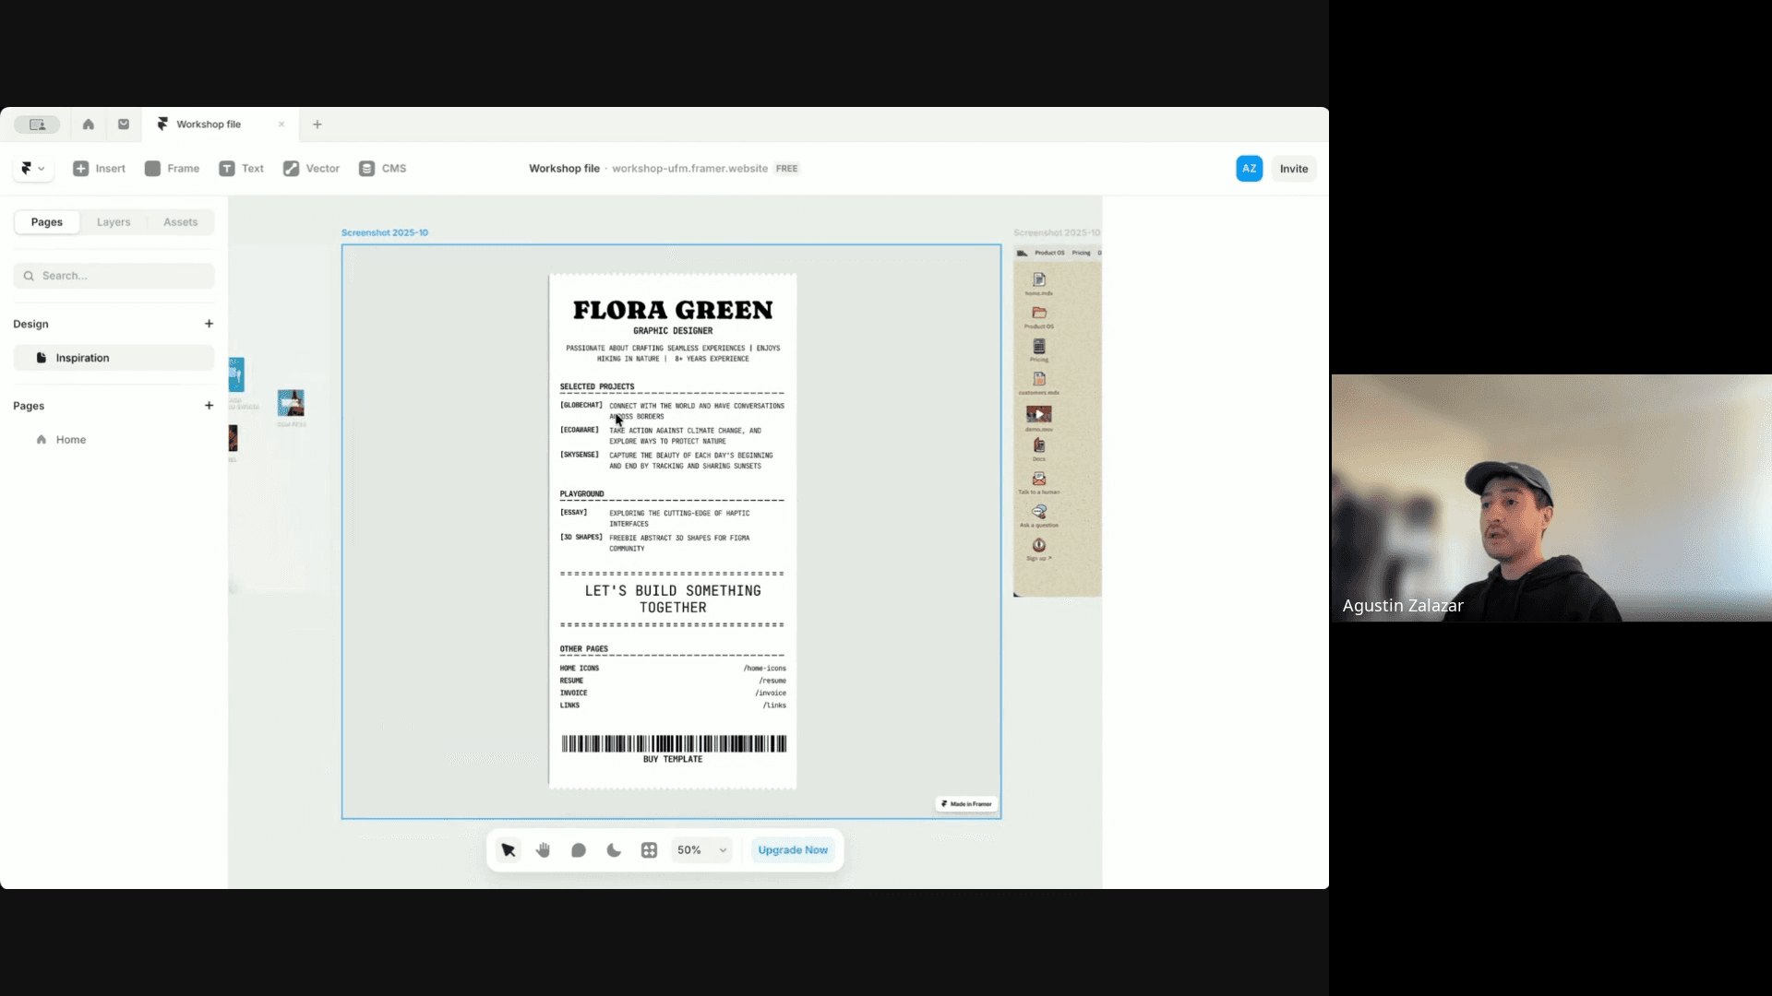Image resolution: width=1772 pixels, height=996 pixels.
Task: Click the home icon in the tab bar
Action: click(x=89, y=125)
